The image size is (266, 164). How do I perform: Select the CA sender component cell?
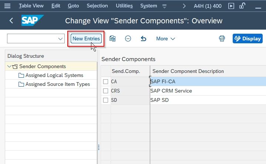pos(130,81)
